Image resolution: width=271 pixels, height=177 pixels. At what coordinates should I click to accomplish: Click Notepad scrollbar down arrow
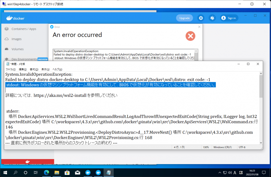(x=261, y=143)
